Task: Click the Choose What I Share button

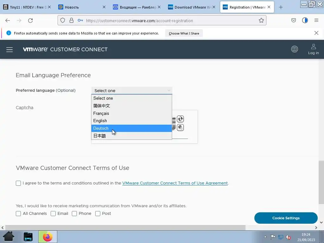Action: coord(184,33)
